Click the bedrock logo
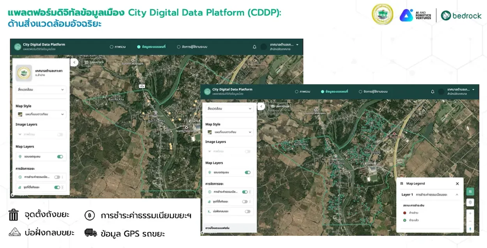The image size is (487, 248). click(461, 16)
